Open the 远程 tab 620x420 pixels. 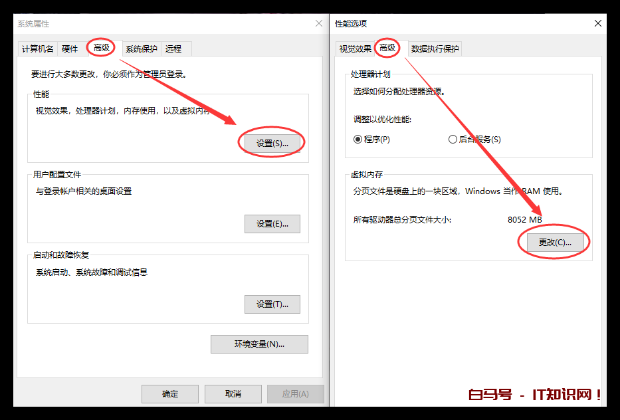[173, 49]
